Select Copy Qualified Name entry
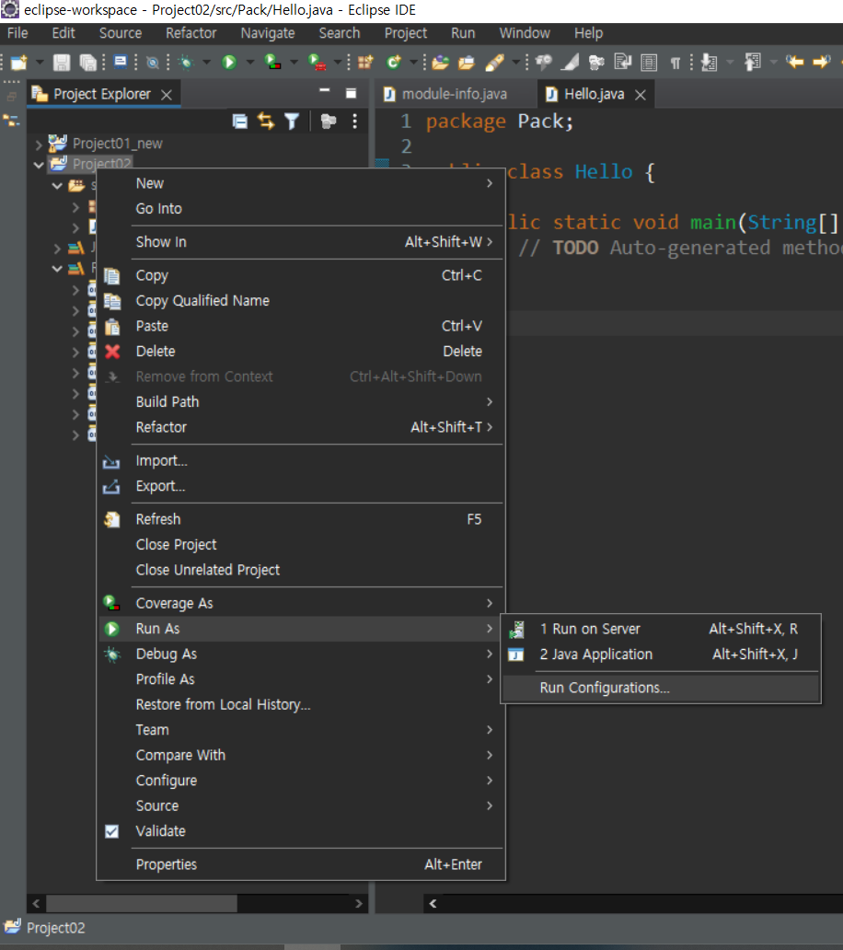The image size is (843, 950). [301, 300]
